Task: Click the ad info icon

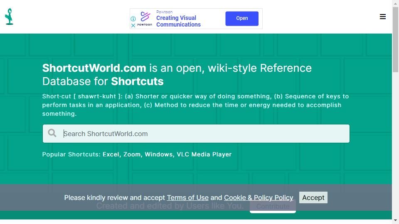Action: (x=133, y=19)
